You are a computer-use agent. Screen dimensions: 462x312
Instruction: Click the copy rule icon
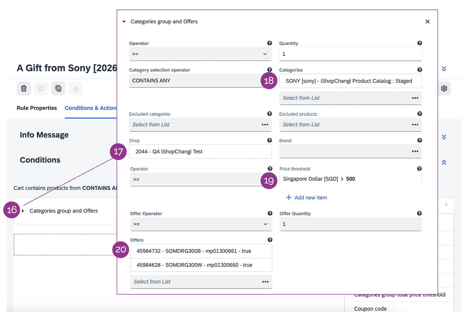tap(58, 89)
